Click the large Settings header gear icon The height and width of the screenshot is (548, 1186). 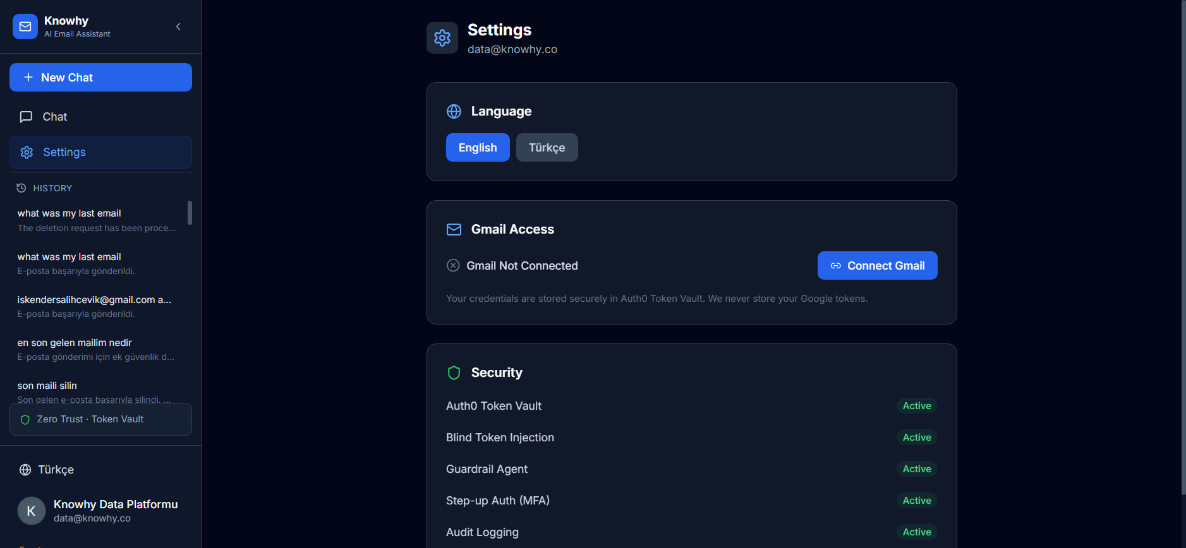(442, 38)
